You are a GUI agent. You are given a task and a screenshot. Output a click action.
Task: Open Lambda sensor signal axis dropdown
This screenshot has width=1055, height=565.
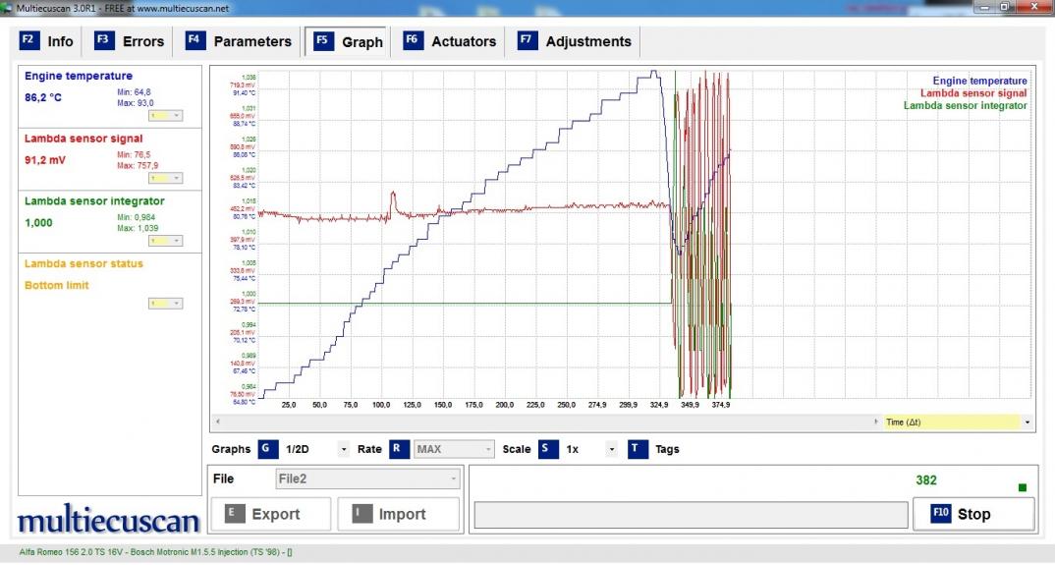click(x=165, y=179)
